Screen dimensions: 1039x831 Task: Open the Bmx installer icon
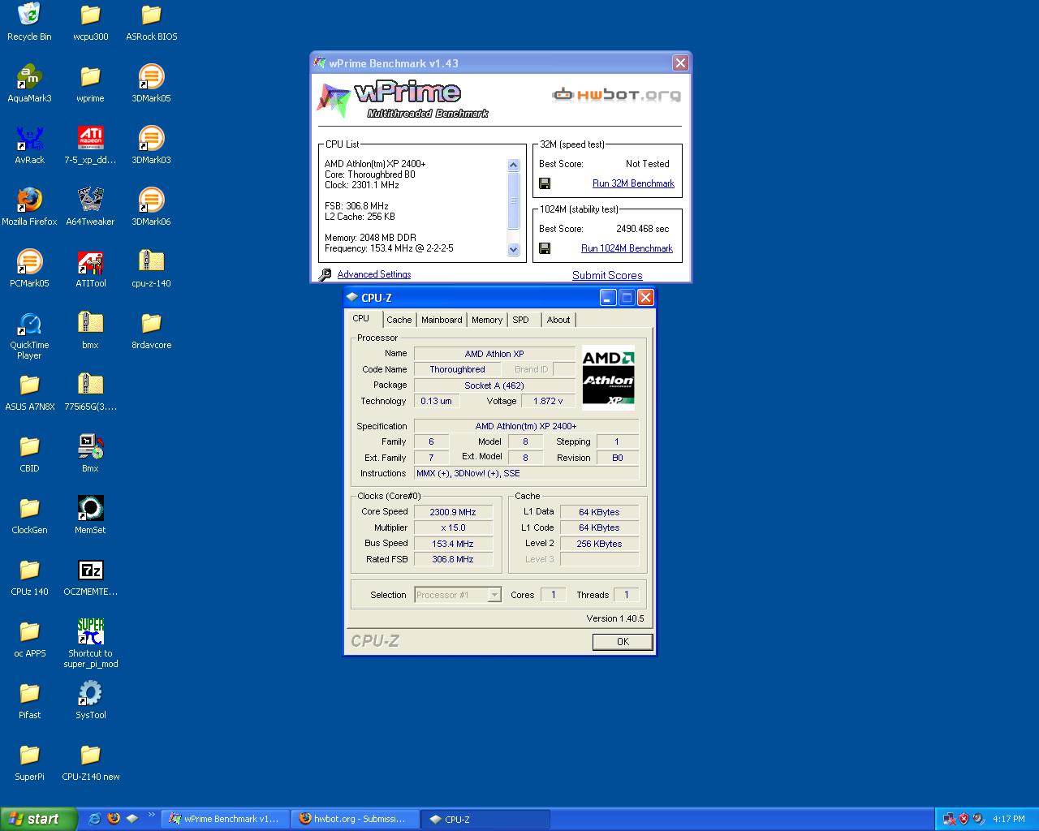90,454
